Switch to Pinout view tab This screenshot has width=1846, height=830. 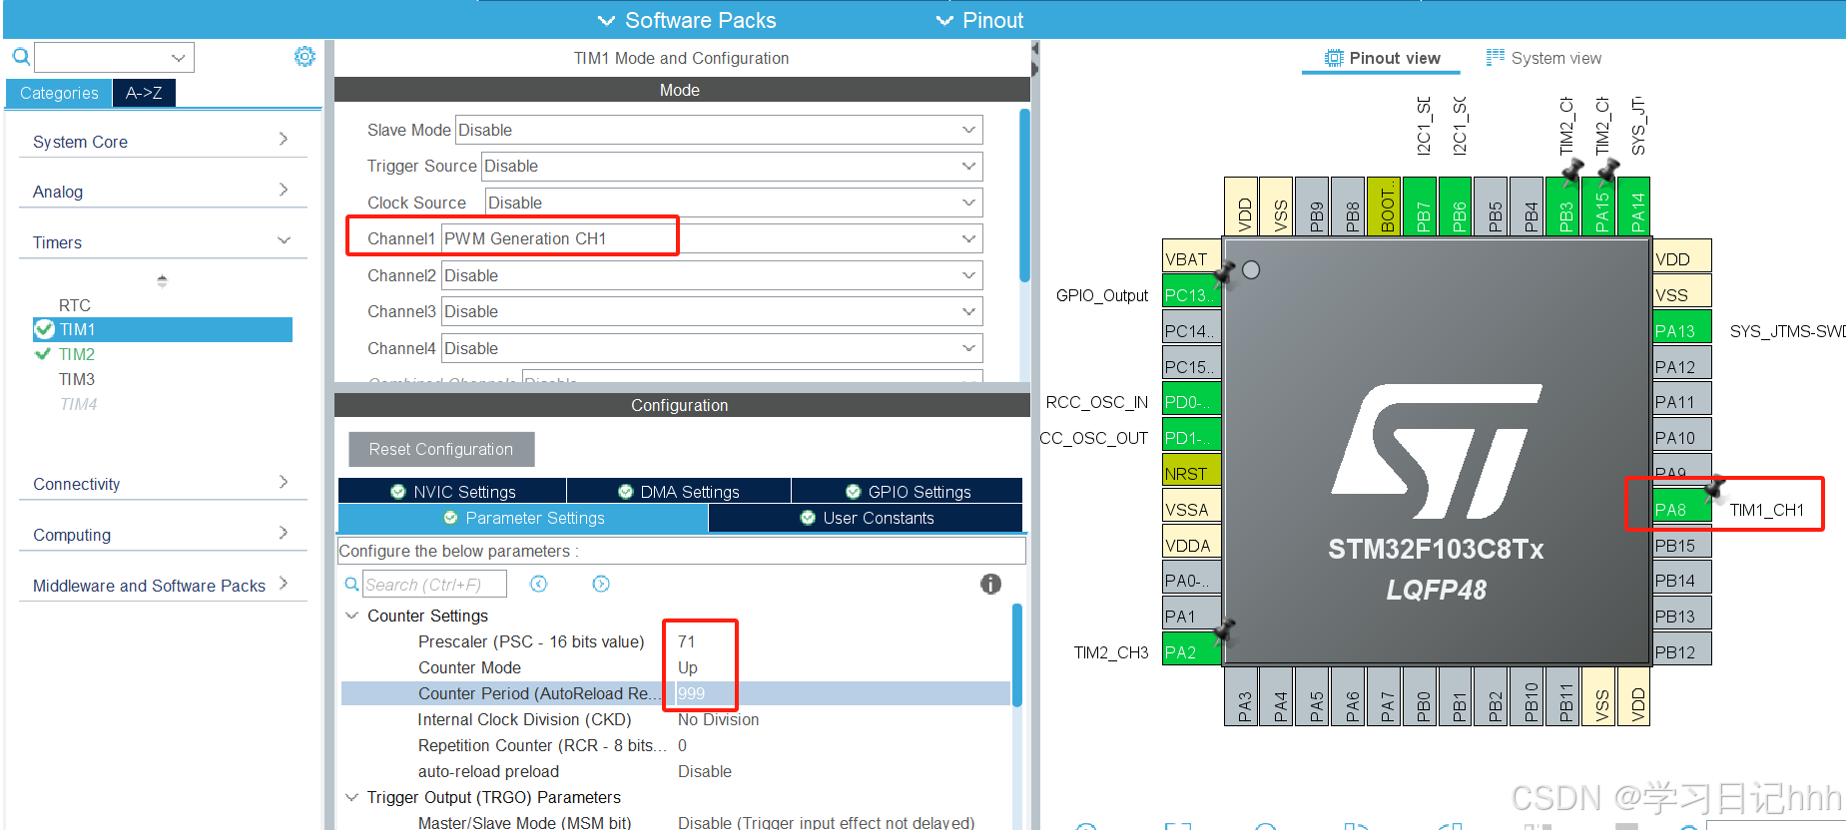click(1382, 58)
